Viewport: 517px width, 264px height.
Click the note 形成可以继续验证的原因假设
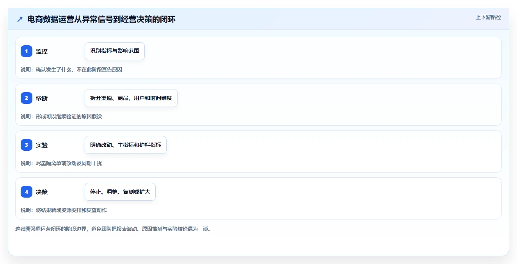pyautogui.click(x=69, y=116)
